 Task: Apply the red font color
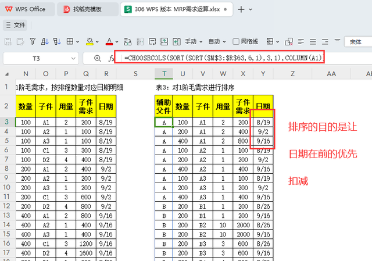click(x=109, y=42)
